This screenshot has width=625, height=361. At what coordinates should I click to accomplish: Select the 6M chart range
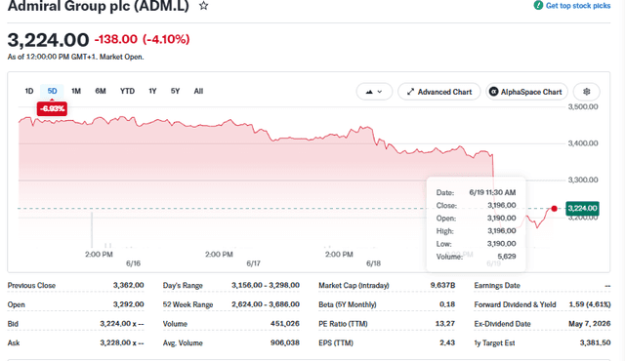(x=101, y=91)
